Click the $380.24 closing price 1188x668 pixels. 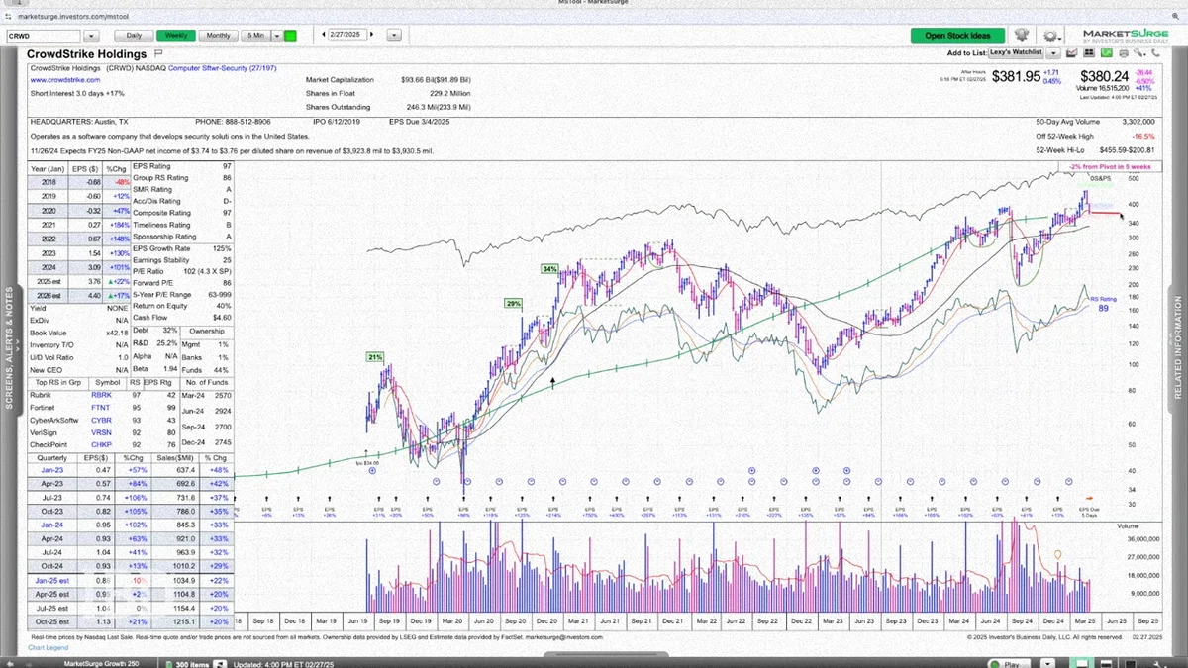point(1104,76)
